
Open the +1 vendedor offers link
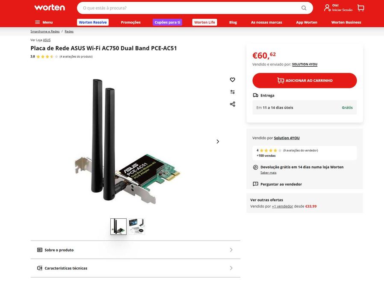pyautogui.click(x=282, y=206)
